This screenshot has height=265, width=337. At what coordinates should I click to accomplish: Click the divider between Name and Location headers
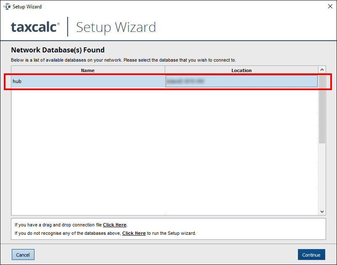point(165,70)
